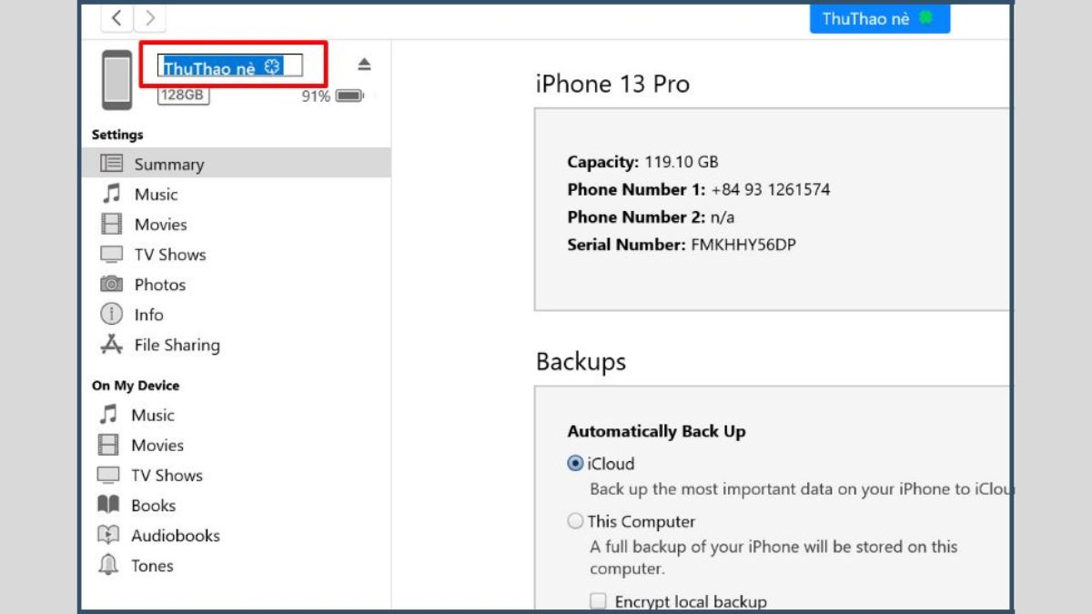Click the blue ThuThao nè device button
Viewport: 1092px width, 614px height.
pos(879,18)
